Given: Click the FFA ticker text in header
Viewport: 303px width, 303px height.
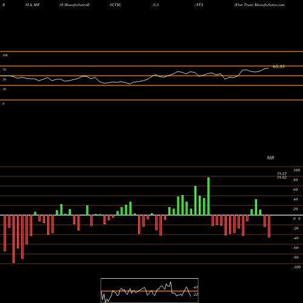Looking at the screenshot, I should [x=199, y=5].
